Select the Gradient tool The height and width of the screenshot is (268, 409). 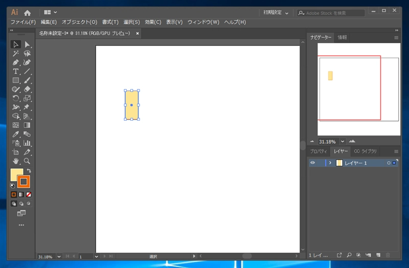click(x=27, y=125)
